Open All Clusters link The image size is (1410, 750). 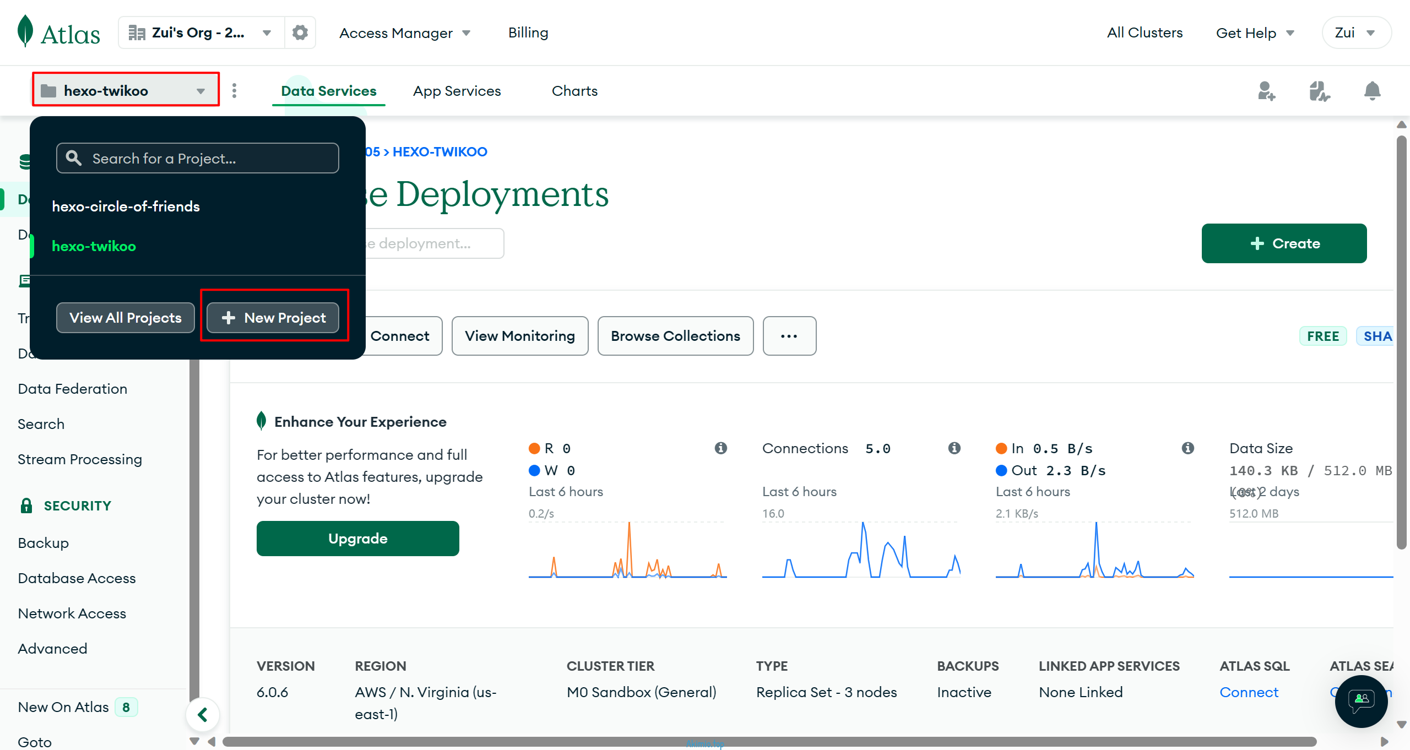[1145, 32]
